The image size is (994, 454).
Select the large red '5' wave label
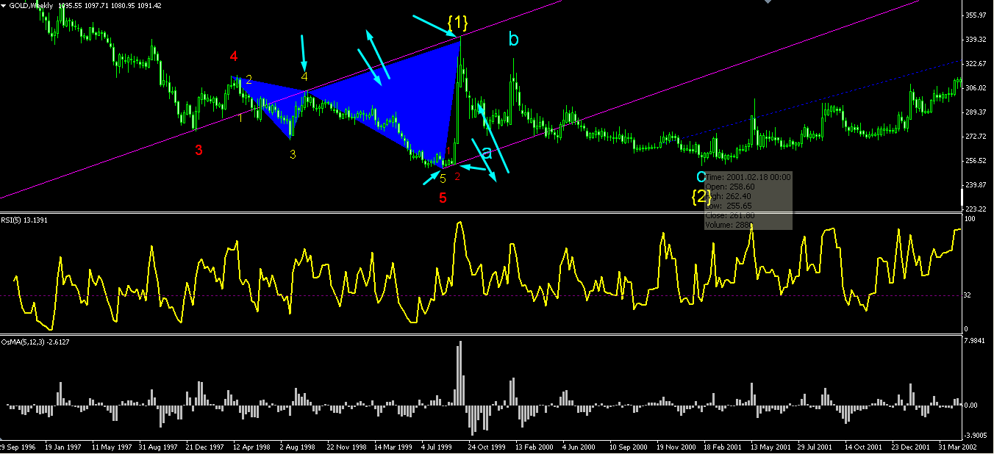443,198
